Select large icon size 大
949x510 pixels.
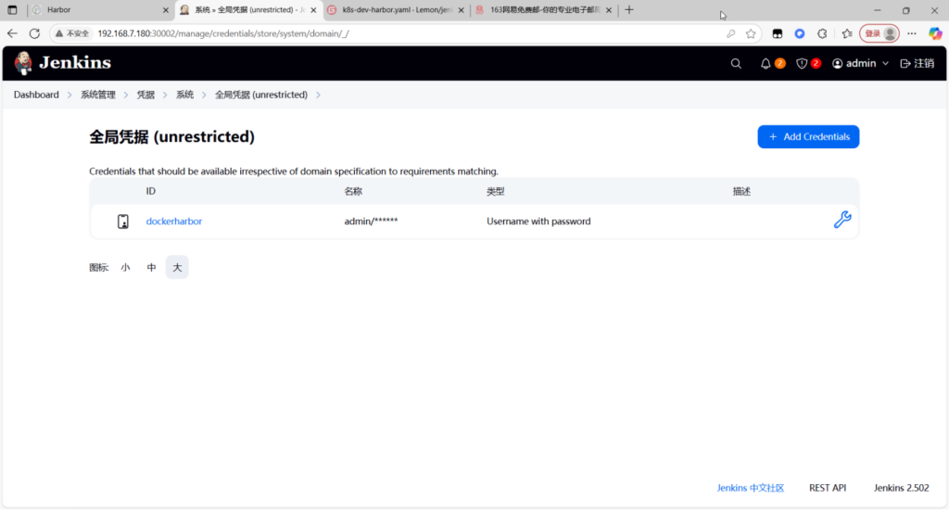pyautogui.click(x=177, y=267)
